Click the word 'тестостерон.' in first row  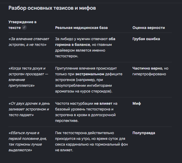[x=67, y=56]
